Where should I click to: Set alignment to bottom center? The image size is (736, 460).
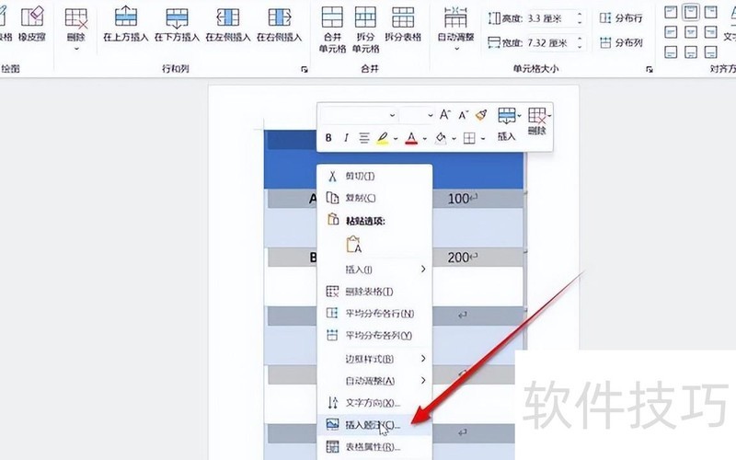coord(691,52)
